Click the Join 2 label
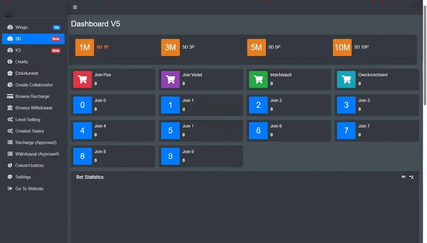Screen dimensions: 427x243 [x=276, y=100]
